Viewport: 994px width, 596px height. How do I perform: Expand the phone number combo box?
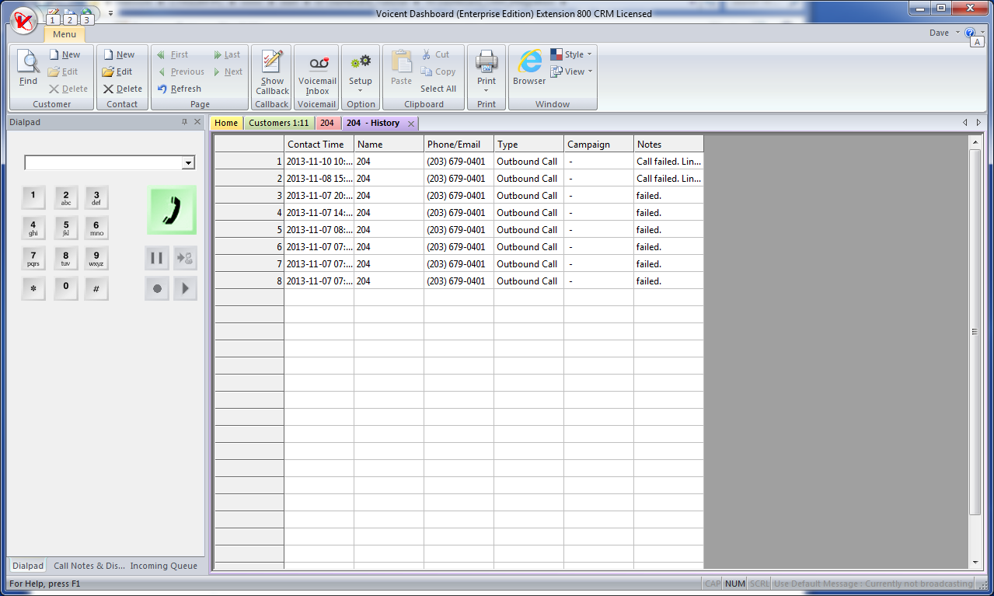[x=187, y=163]
